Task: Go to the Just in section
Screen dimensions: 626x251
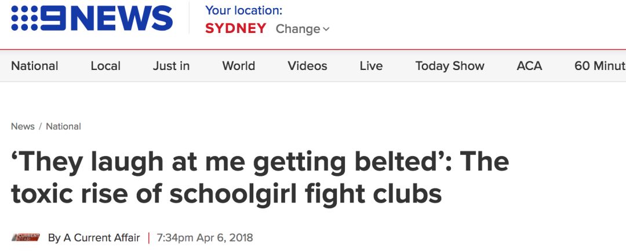Action: pos(171,66)
